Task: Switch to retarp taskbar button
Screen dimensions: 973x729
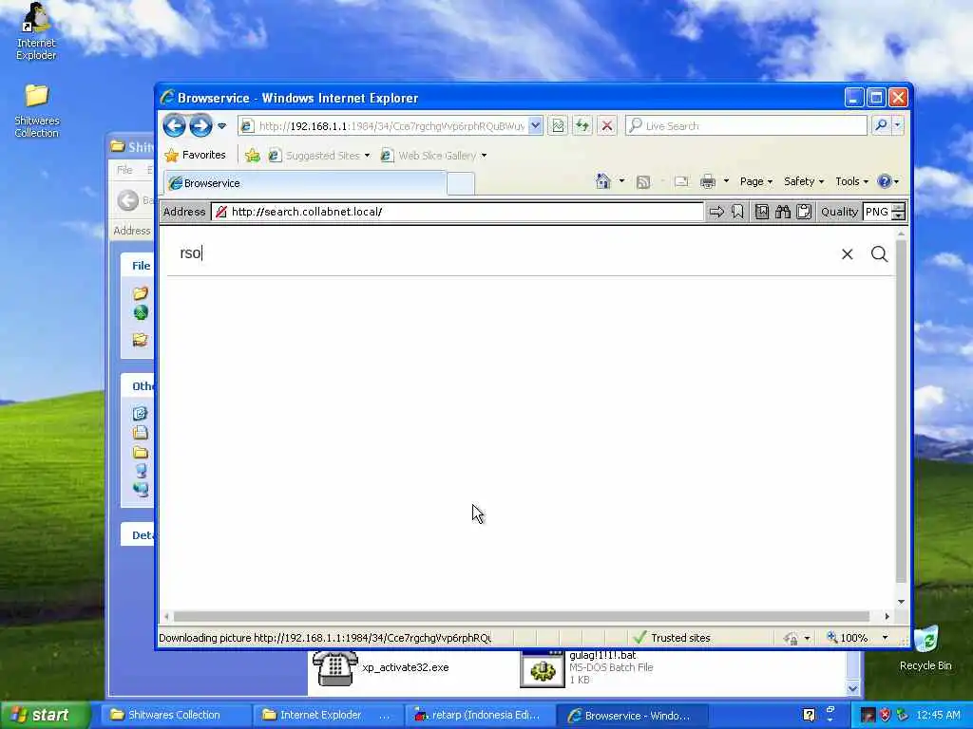Action: tap(479, 716)
